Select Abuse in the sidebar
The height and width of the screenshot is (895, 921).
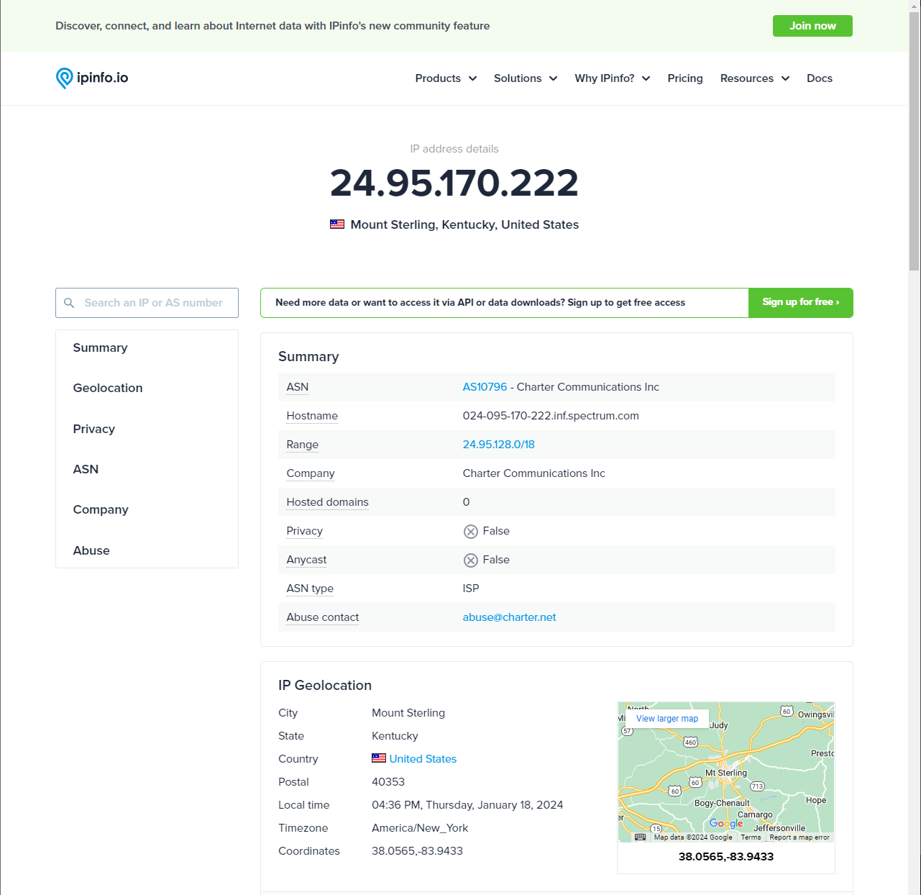[91, 550]
